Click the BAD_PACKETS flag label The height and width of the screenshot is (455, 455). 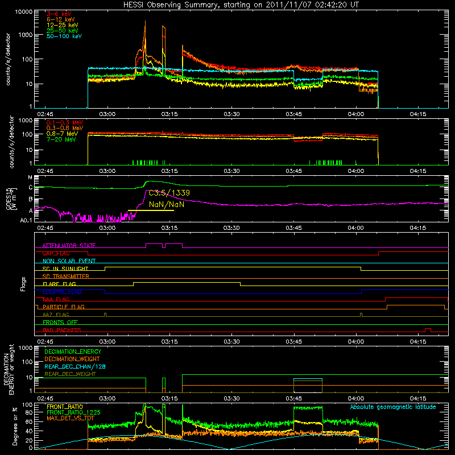coord(62,330)
